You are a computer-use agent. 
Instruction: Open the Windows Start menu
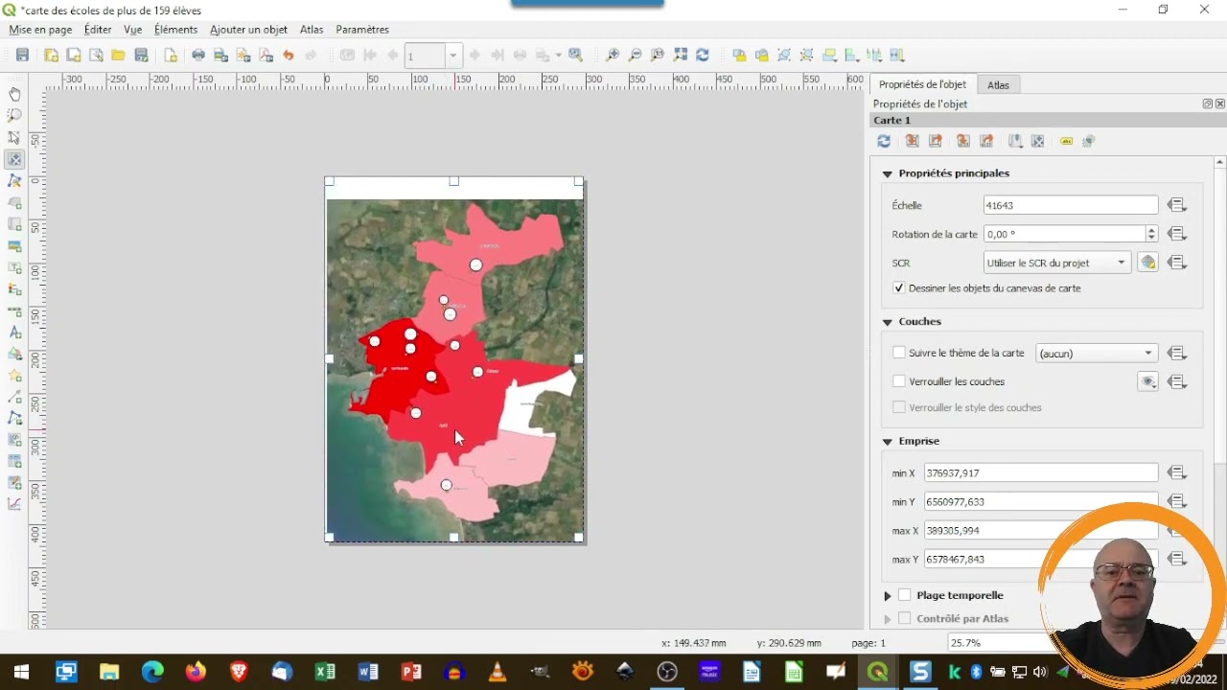[x=21, y=672]
